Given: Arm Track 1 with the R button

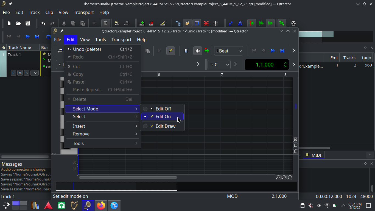Looking at the screenshot, I should [x=13, y=73].
